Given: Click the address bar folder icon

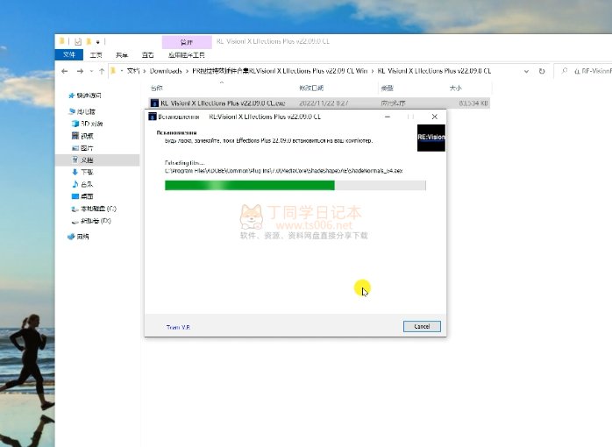Looking at the screenshot, I should coord(114,71).
